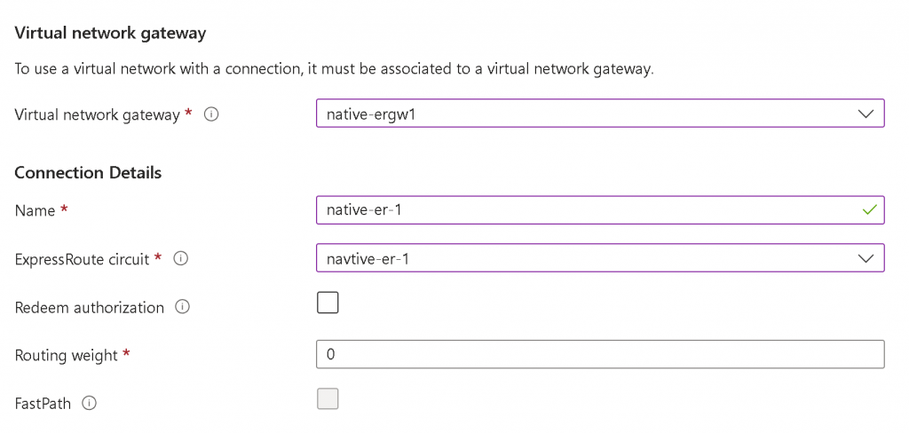Show Redeem authorization info tooltip icon

183,307
